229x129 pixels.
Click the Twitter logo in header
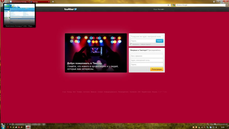click(x=70, y=9)
